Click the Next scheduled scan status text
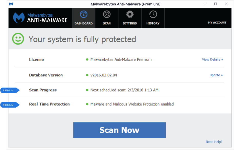This screenshot has width=234, height=150. point(124,90)
